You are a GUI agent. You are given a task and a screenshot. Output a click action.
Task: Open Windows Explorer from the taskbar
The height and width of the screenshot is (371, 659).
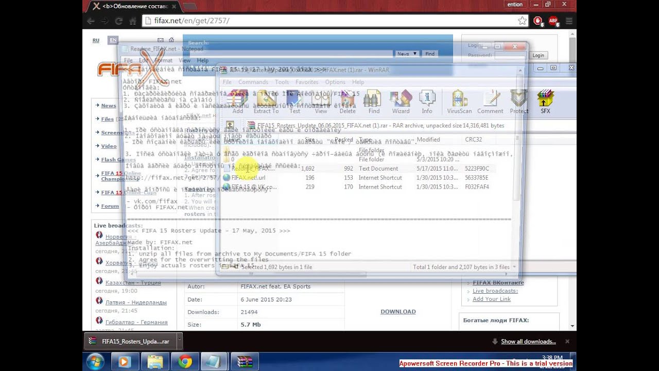pyautogui.click(x=155, y=362)
